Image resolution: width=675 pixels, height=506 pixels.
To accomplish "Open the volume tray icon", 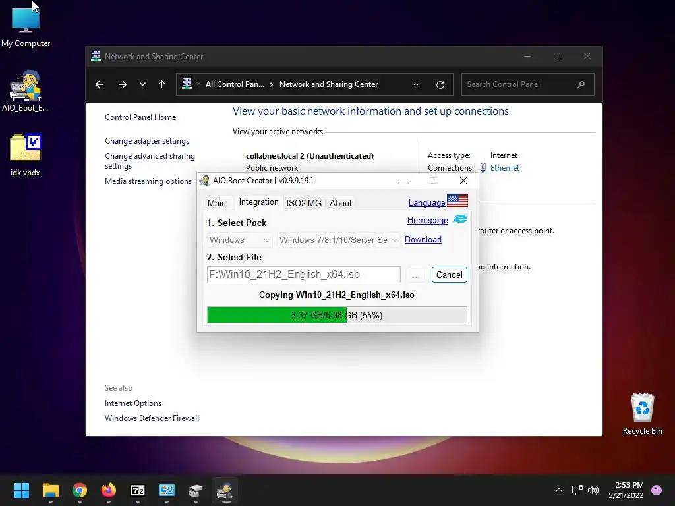I will click(x=593, y=490).
